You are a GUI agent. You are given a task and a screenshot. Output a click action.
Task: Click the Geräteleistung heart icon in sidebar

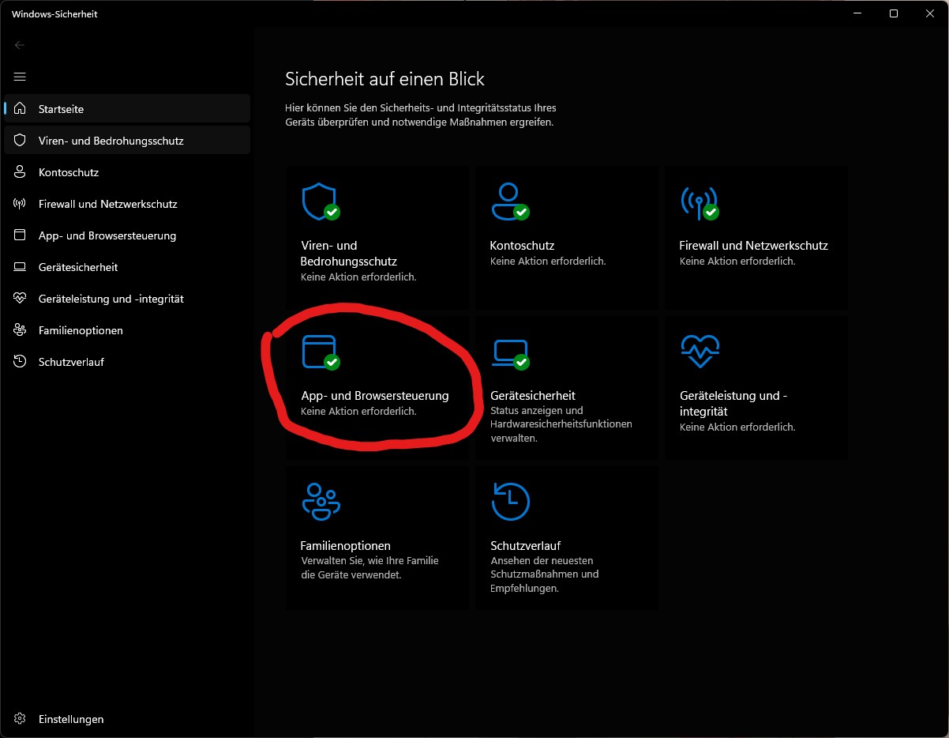20,298
